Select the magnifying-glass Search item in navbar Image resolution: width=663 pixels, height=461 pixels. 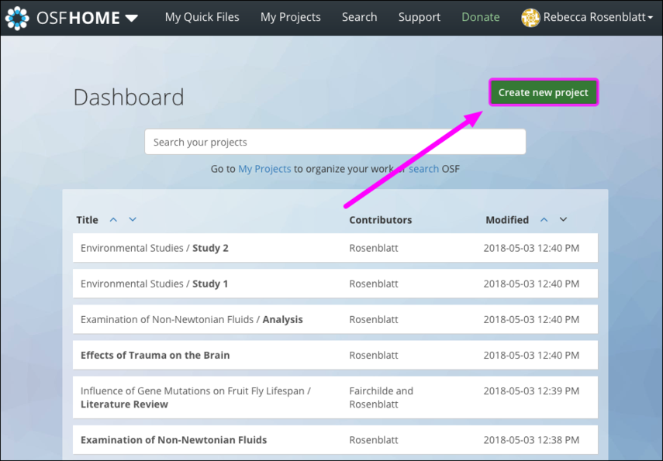(x=359, y=16)
